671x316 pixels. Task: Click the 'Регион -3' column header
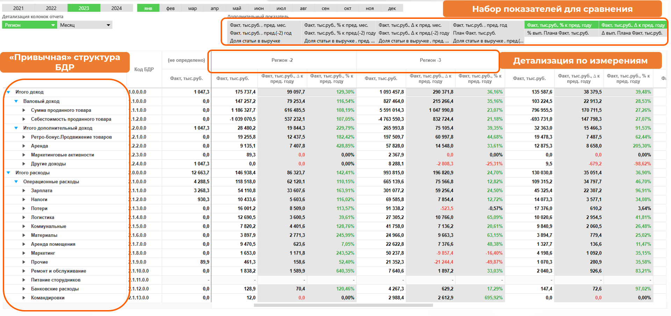coord(430,60)
